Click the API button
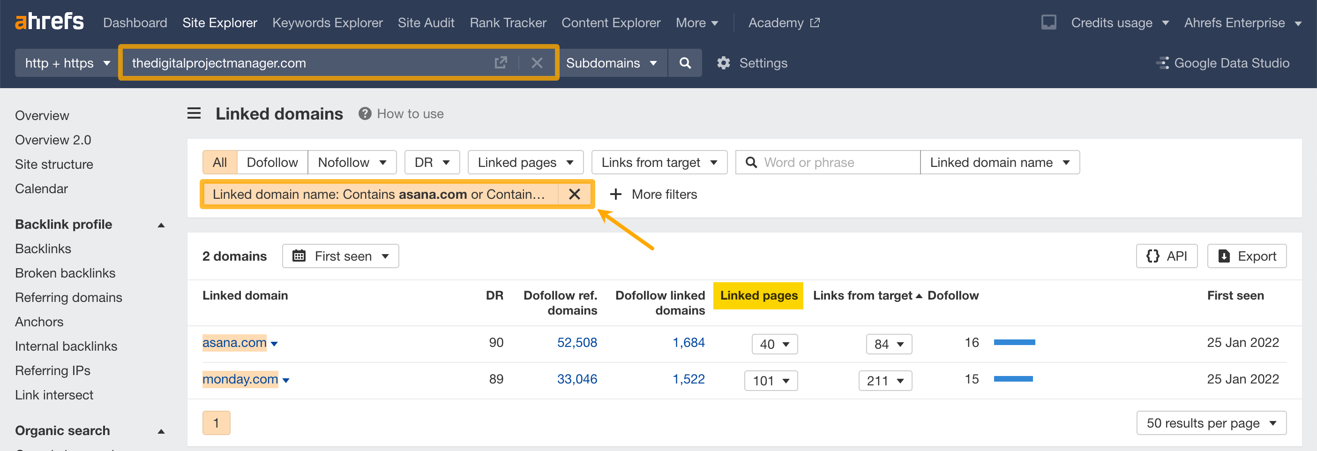 (1167, 256)
